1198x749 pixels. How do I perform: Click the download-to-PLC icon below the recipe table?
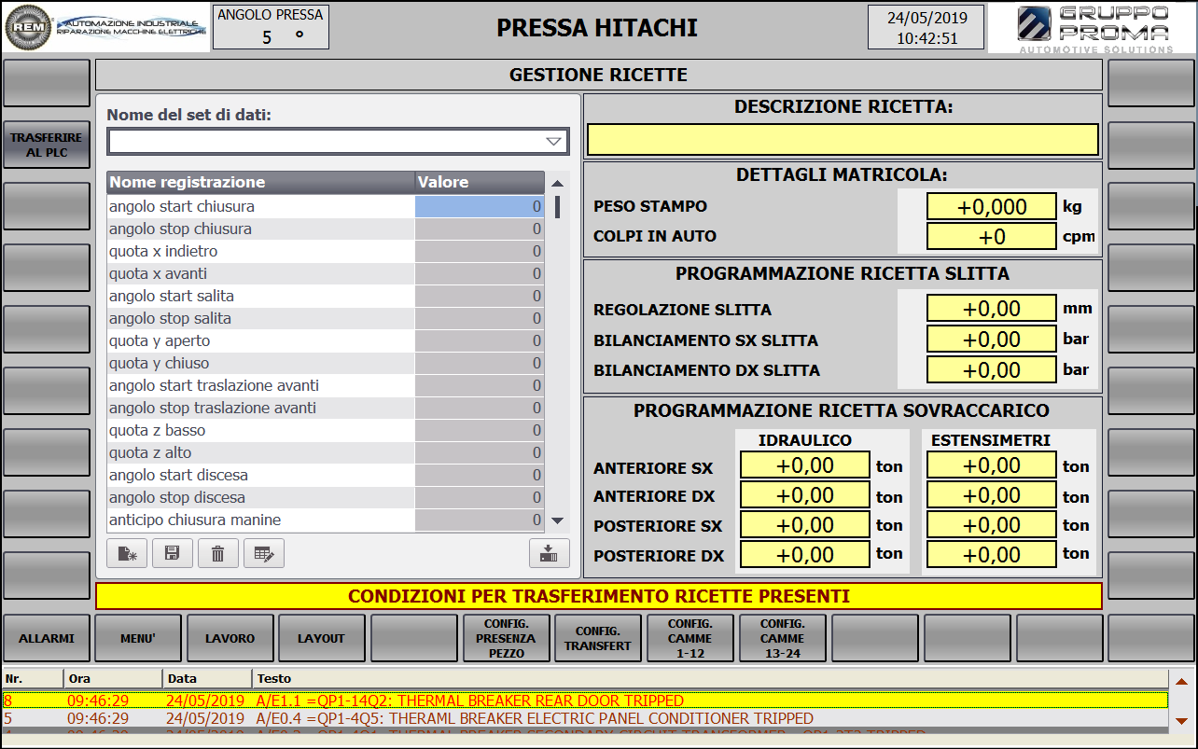[x=550, y=553]
